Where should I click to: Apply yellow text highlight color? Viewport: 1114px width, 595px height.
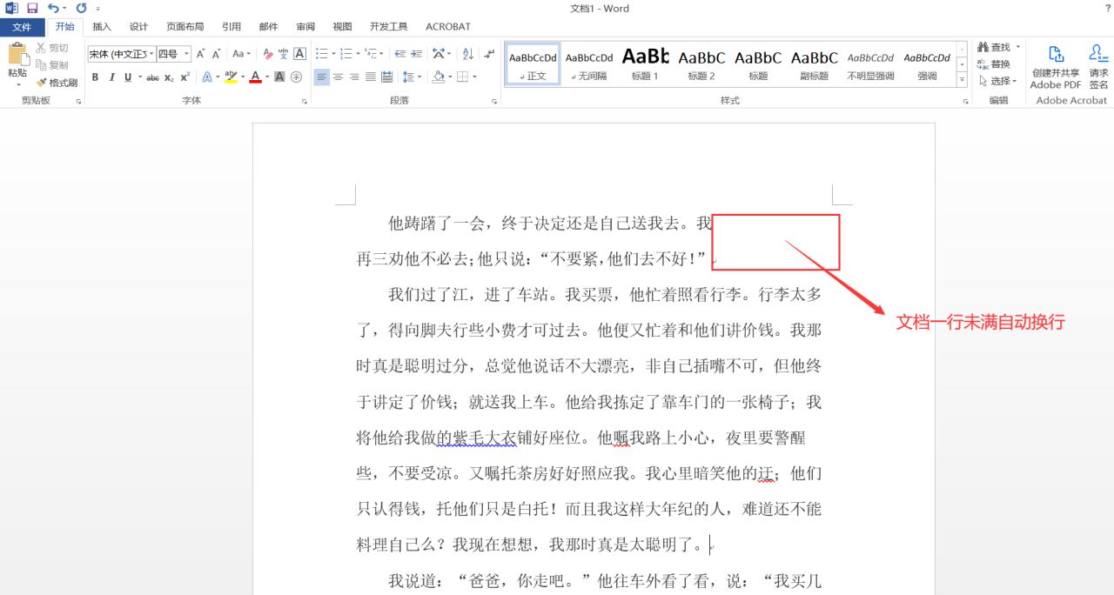231,77
